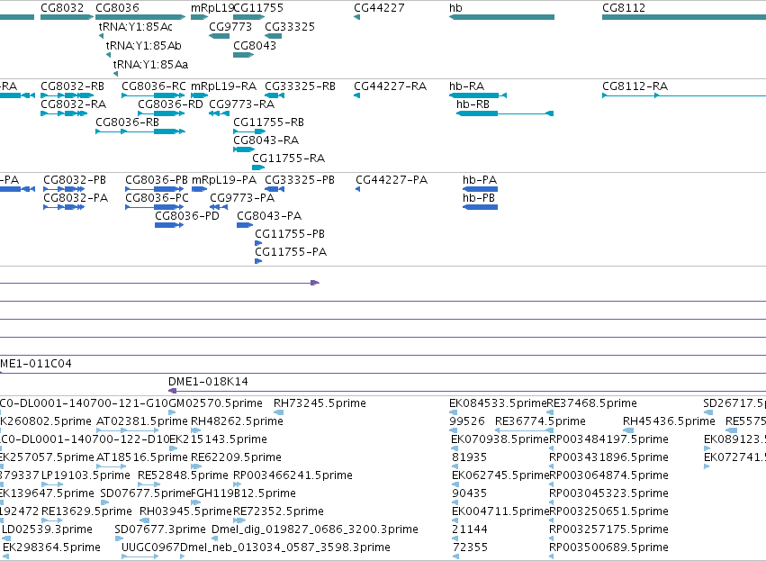Open the RH73245.5prime EST label
The image size is (766, 561).
(320, 403)
